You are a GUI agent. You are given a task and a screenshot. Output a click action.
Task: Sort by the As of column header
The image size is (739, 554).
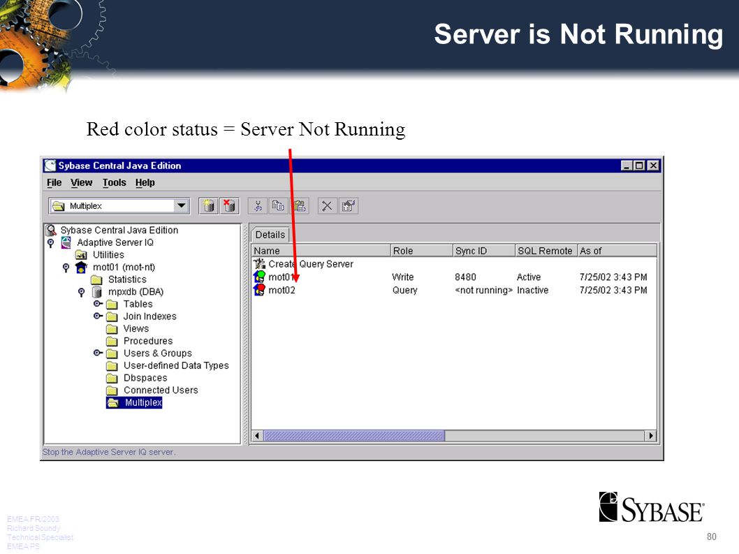point(617,251)
